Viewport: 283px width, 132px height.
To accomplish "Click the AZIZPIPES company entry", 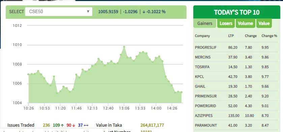I will coord(204,116).
